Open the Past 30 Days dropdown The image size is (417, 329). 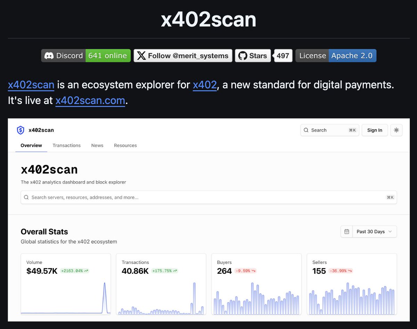(374, 232)
